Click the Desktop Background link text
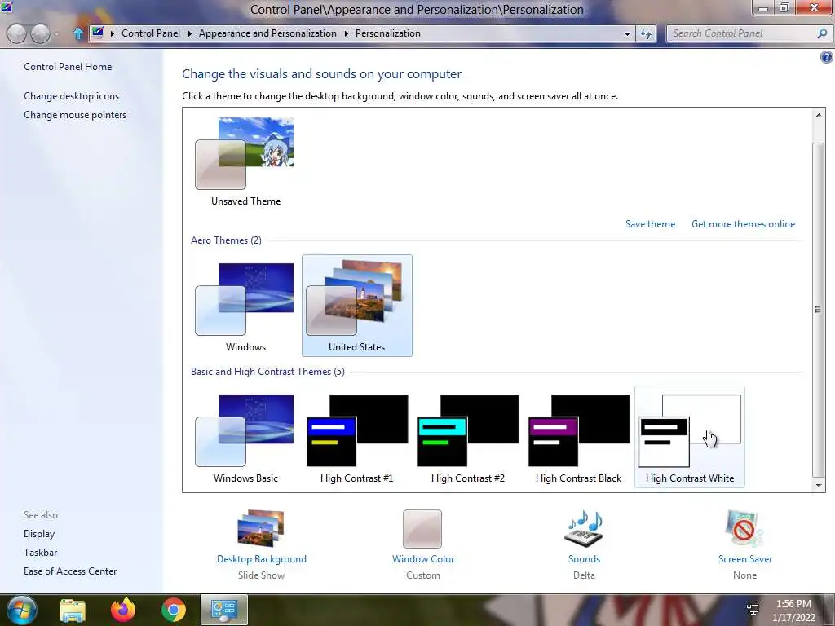 [262, 559]
